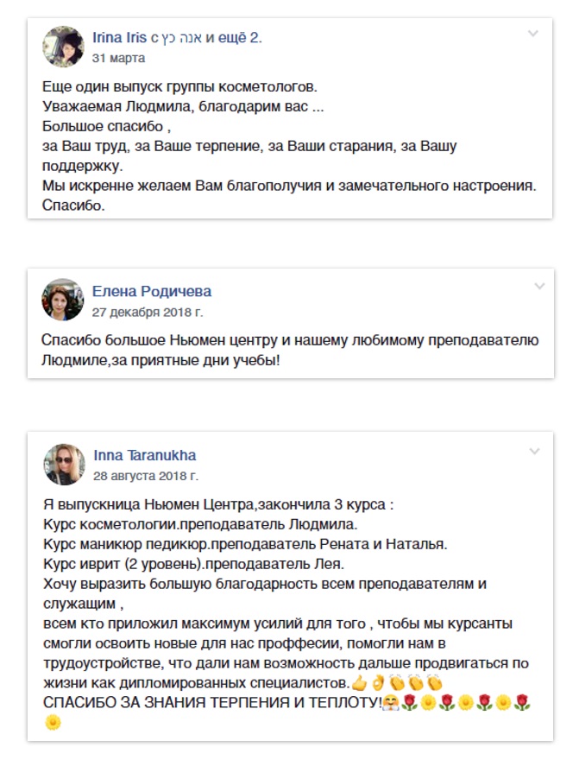This screenshot has width=579, height=766.
Task: Open the Inna Taranukha name link
Action: 144,455
